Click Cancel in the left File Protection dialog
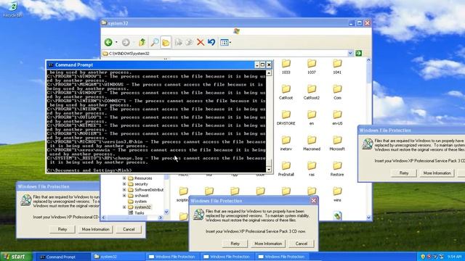Viewport: 465px width, 261px height. point(129,229)
